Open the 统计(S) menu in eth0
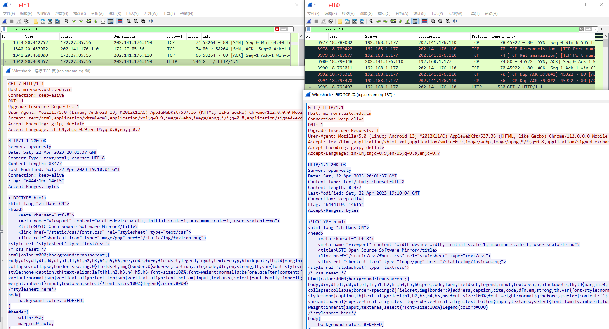609x329 pixels. click(419, 13)
